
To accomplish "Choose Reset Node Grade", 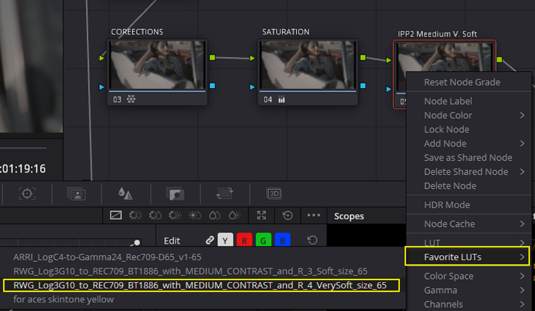I will tap(469, 82).
